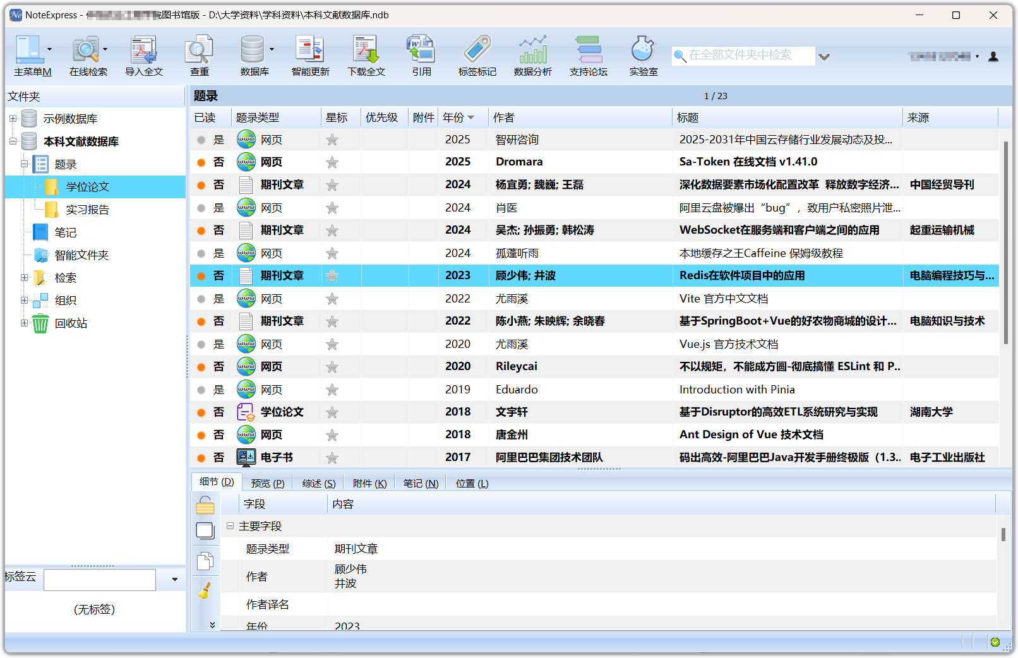Expand the 组织 tree node

point(24,300)
